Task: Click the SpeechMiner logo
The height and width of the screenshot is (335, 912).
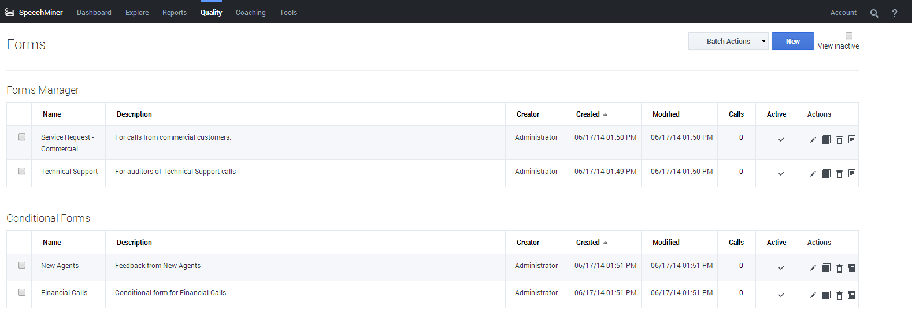Action: point(34,12)
